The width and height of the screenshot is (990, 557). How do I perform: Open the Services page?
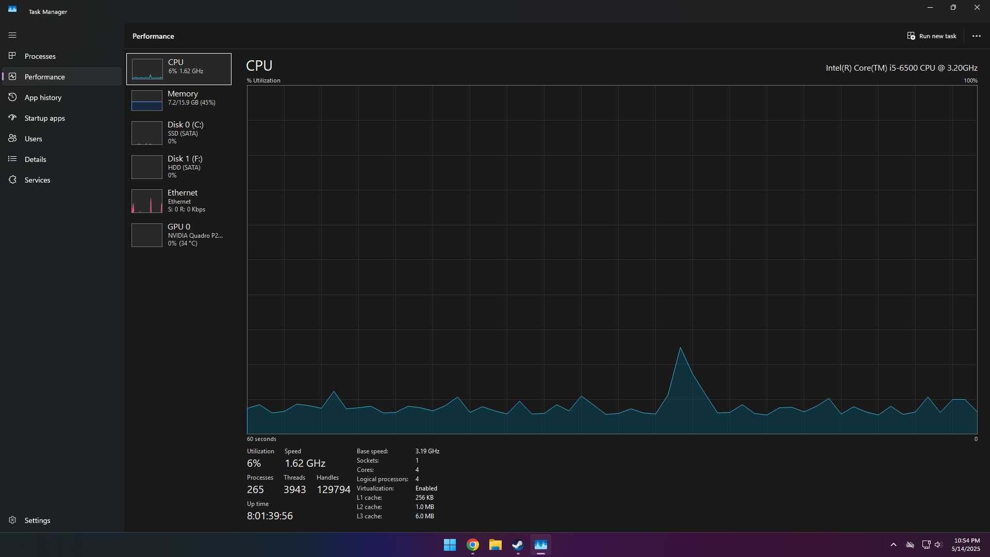coord(62,179)
